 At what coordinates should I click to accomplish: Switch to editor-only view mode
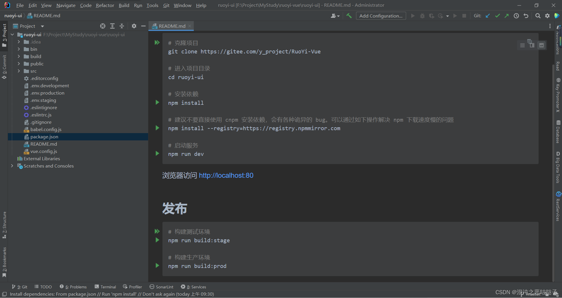(522, 45)
